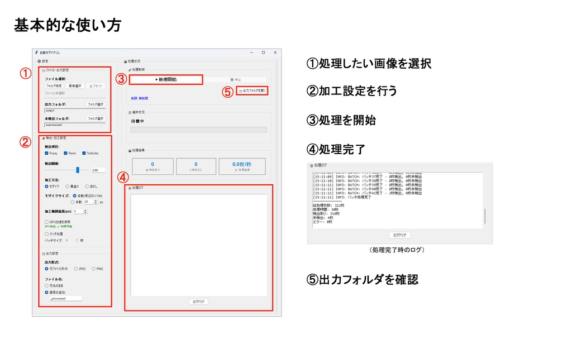This screenshot has width=572, height=339.
Task: Click the play icon inside the 処理開始 button
Action: coord(156,79)
